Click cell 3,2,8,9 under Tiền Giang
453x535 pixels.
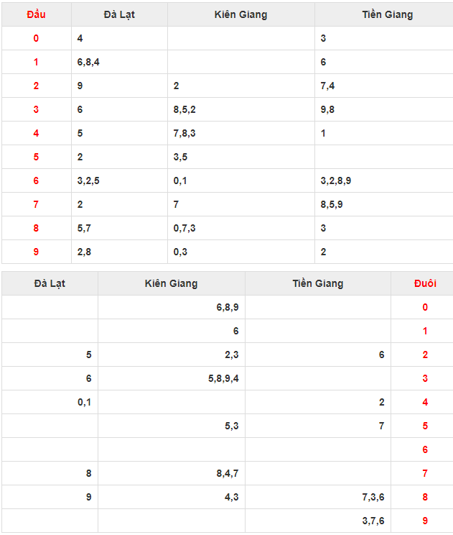tap(335, 180)
